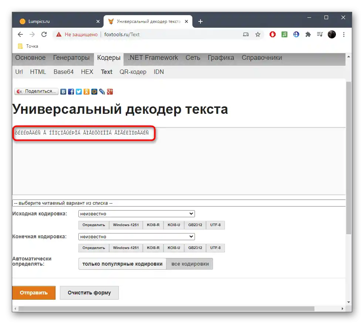Click Определить for the target encoding

[x=94, y=248]
